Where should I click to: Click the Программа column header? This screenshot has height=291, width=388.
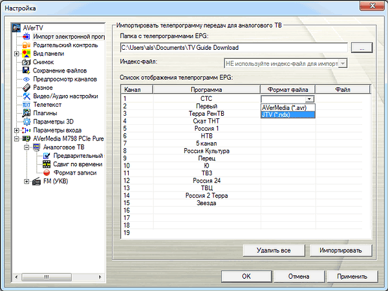click(206, 89)
